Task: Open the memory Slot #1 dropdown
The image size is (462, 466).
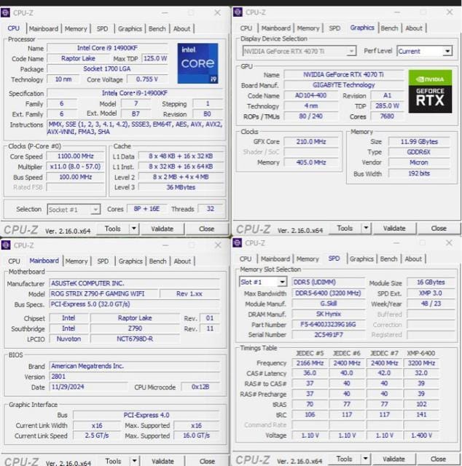Action: (x=263, y=282)
